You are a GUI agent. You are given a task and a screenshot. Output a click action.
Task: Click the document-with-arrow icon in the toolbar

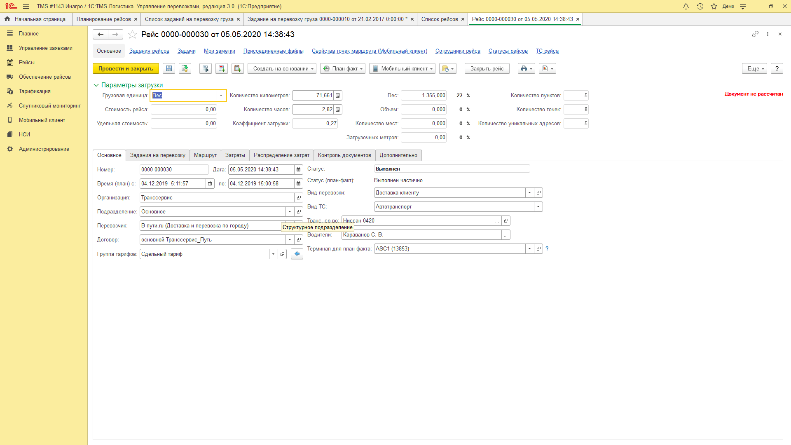tap(206, 69)
